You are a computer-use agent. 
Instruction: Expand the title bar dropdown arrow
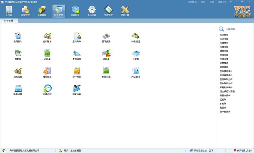click(x=230, y=2)
